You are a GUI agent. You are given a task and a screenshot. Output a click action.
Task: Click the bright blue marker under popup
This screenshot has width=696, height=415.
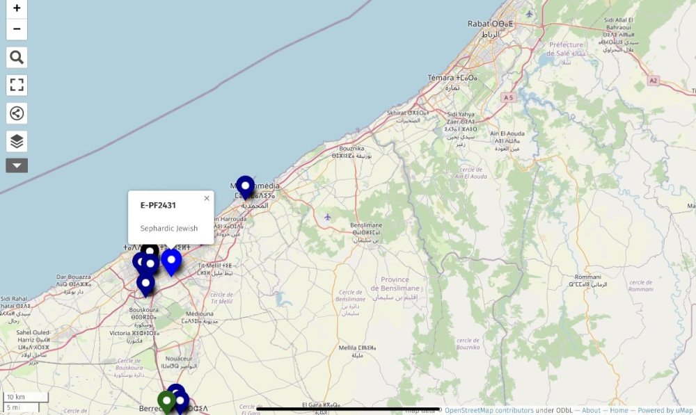pyautogui.click(x=171, y=261)
